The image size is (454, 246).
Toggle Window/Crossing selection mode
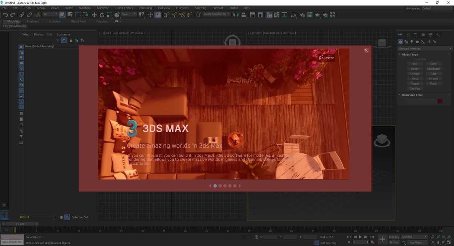[85, 15]
